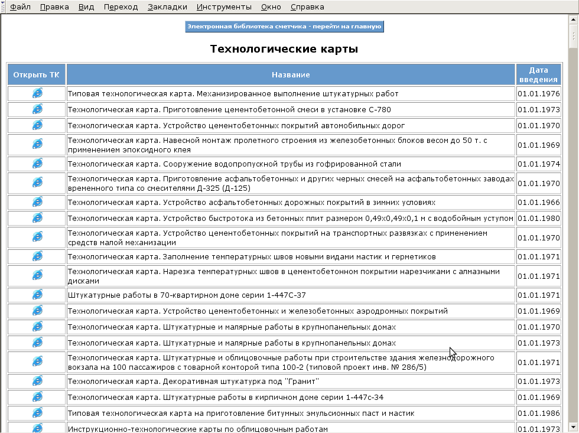The width and height of the screenshot is (579, 433).
Task: Click date cell 01.01.1976
Action: 538,94
